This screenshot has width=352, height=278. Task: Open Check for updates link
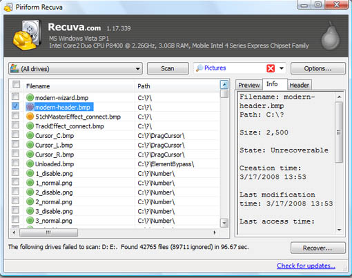click(306, 266)
